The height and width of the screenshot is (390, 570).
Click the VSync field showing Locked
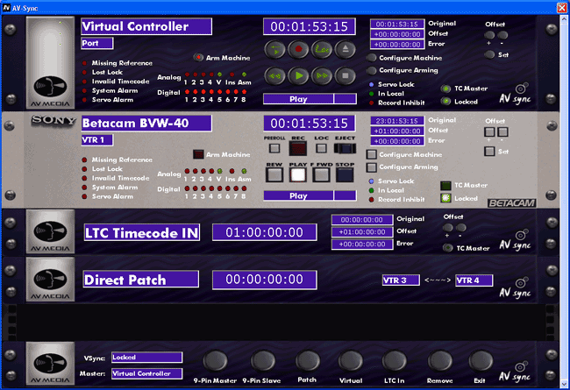coord(146,358)
